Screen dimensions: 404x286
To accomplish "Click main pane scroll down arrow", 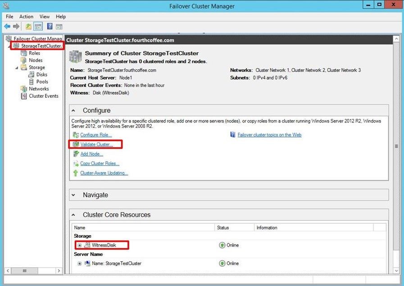I will click(x=396, y=271).
